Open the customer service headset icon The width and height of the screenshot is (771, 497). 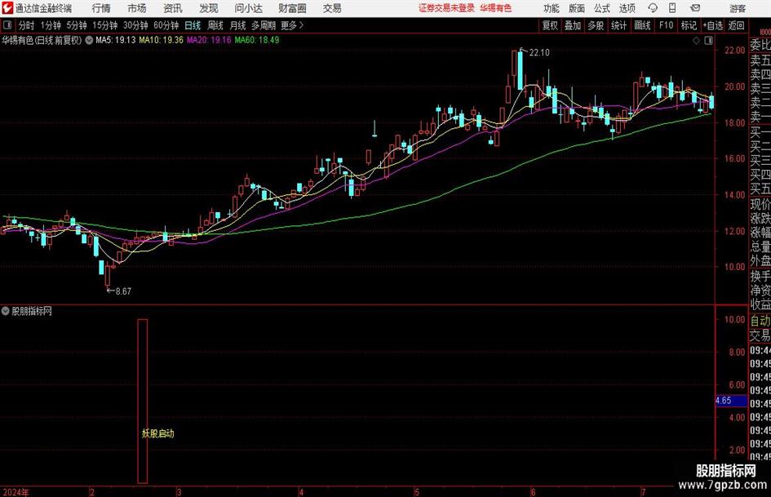coord(653,8)
